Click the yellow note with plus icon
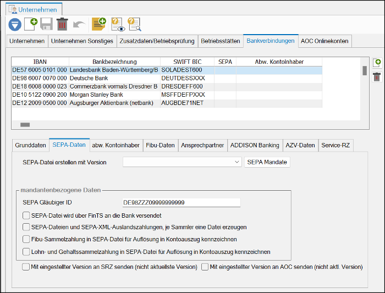 (98, 24)
